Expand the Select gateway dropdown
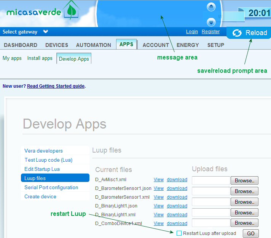This screenshot has width=271, height=238. point(46,32)
